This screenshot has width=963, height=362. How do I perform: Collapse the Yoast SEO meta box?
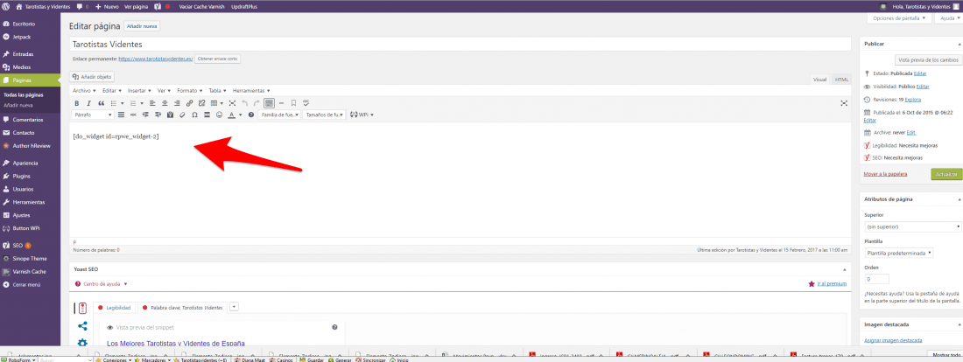pyautogui.click(x=845, y=269)
